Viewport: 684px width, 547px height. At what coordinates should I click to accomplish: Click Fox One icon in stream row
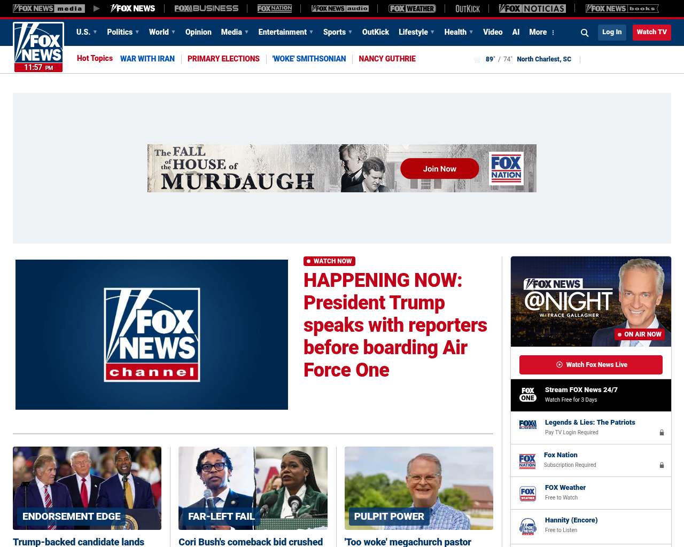point(528,395)
